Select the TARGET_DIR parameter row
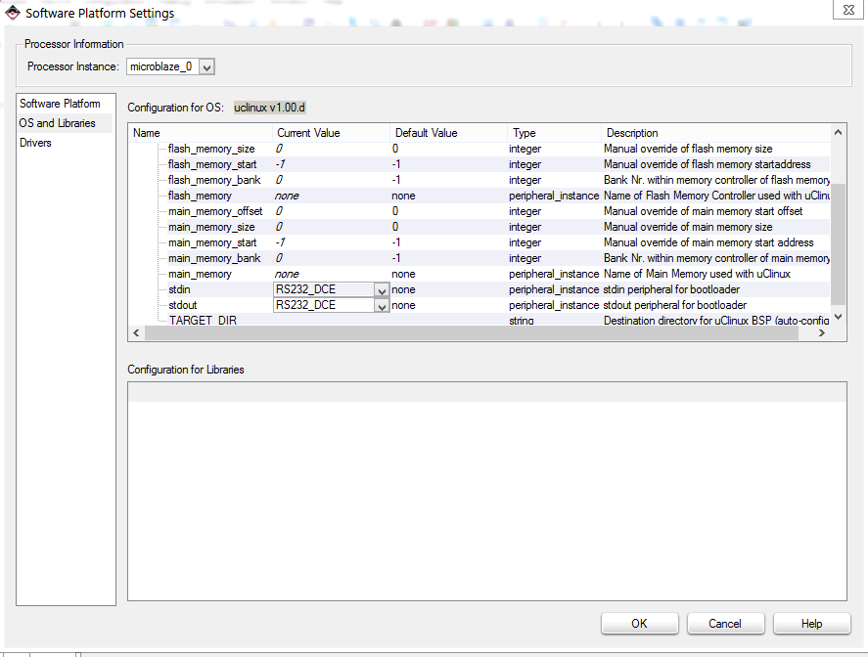The width and height of the screenshot is (868, 657). pyautogui.click(x=203, y=321)
